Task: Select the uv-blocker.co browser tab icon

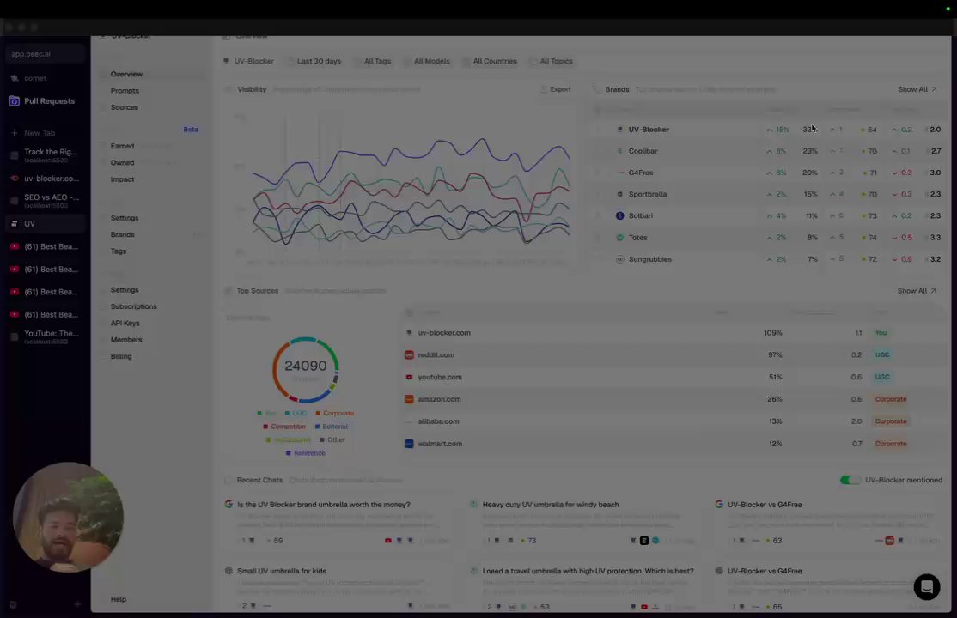Action: [x=14, y=179]
